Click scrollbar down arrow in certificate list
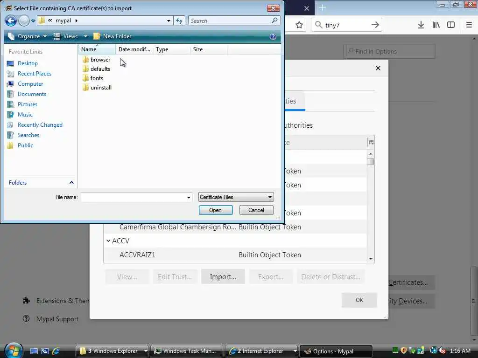Screen dimensions: 478x358 coord(371,259)
